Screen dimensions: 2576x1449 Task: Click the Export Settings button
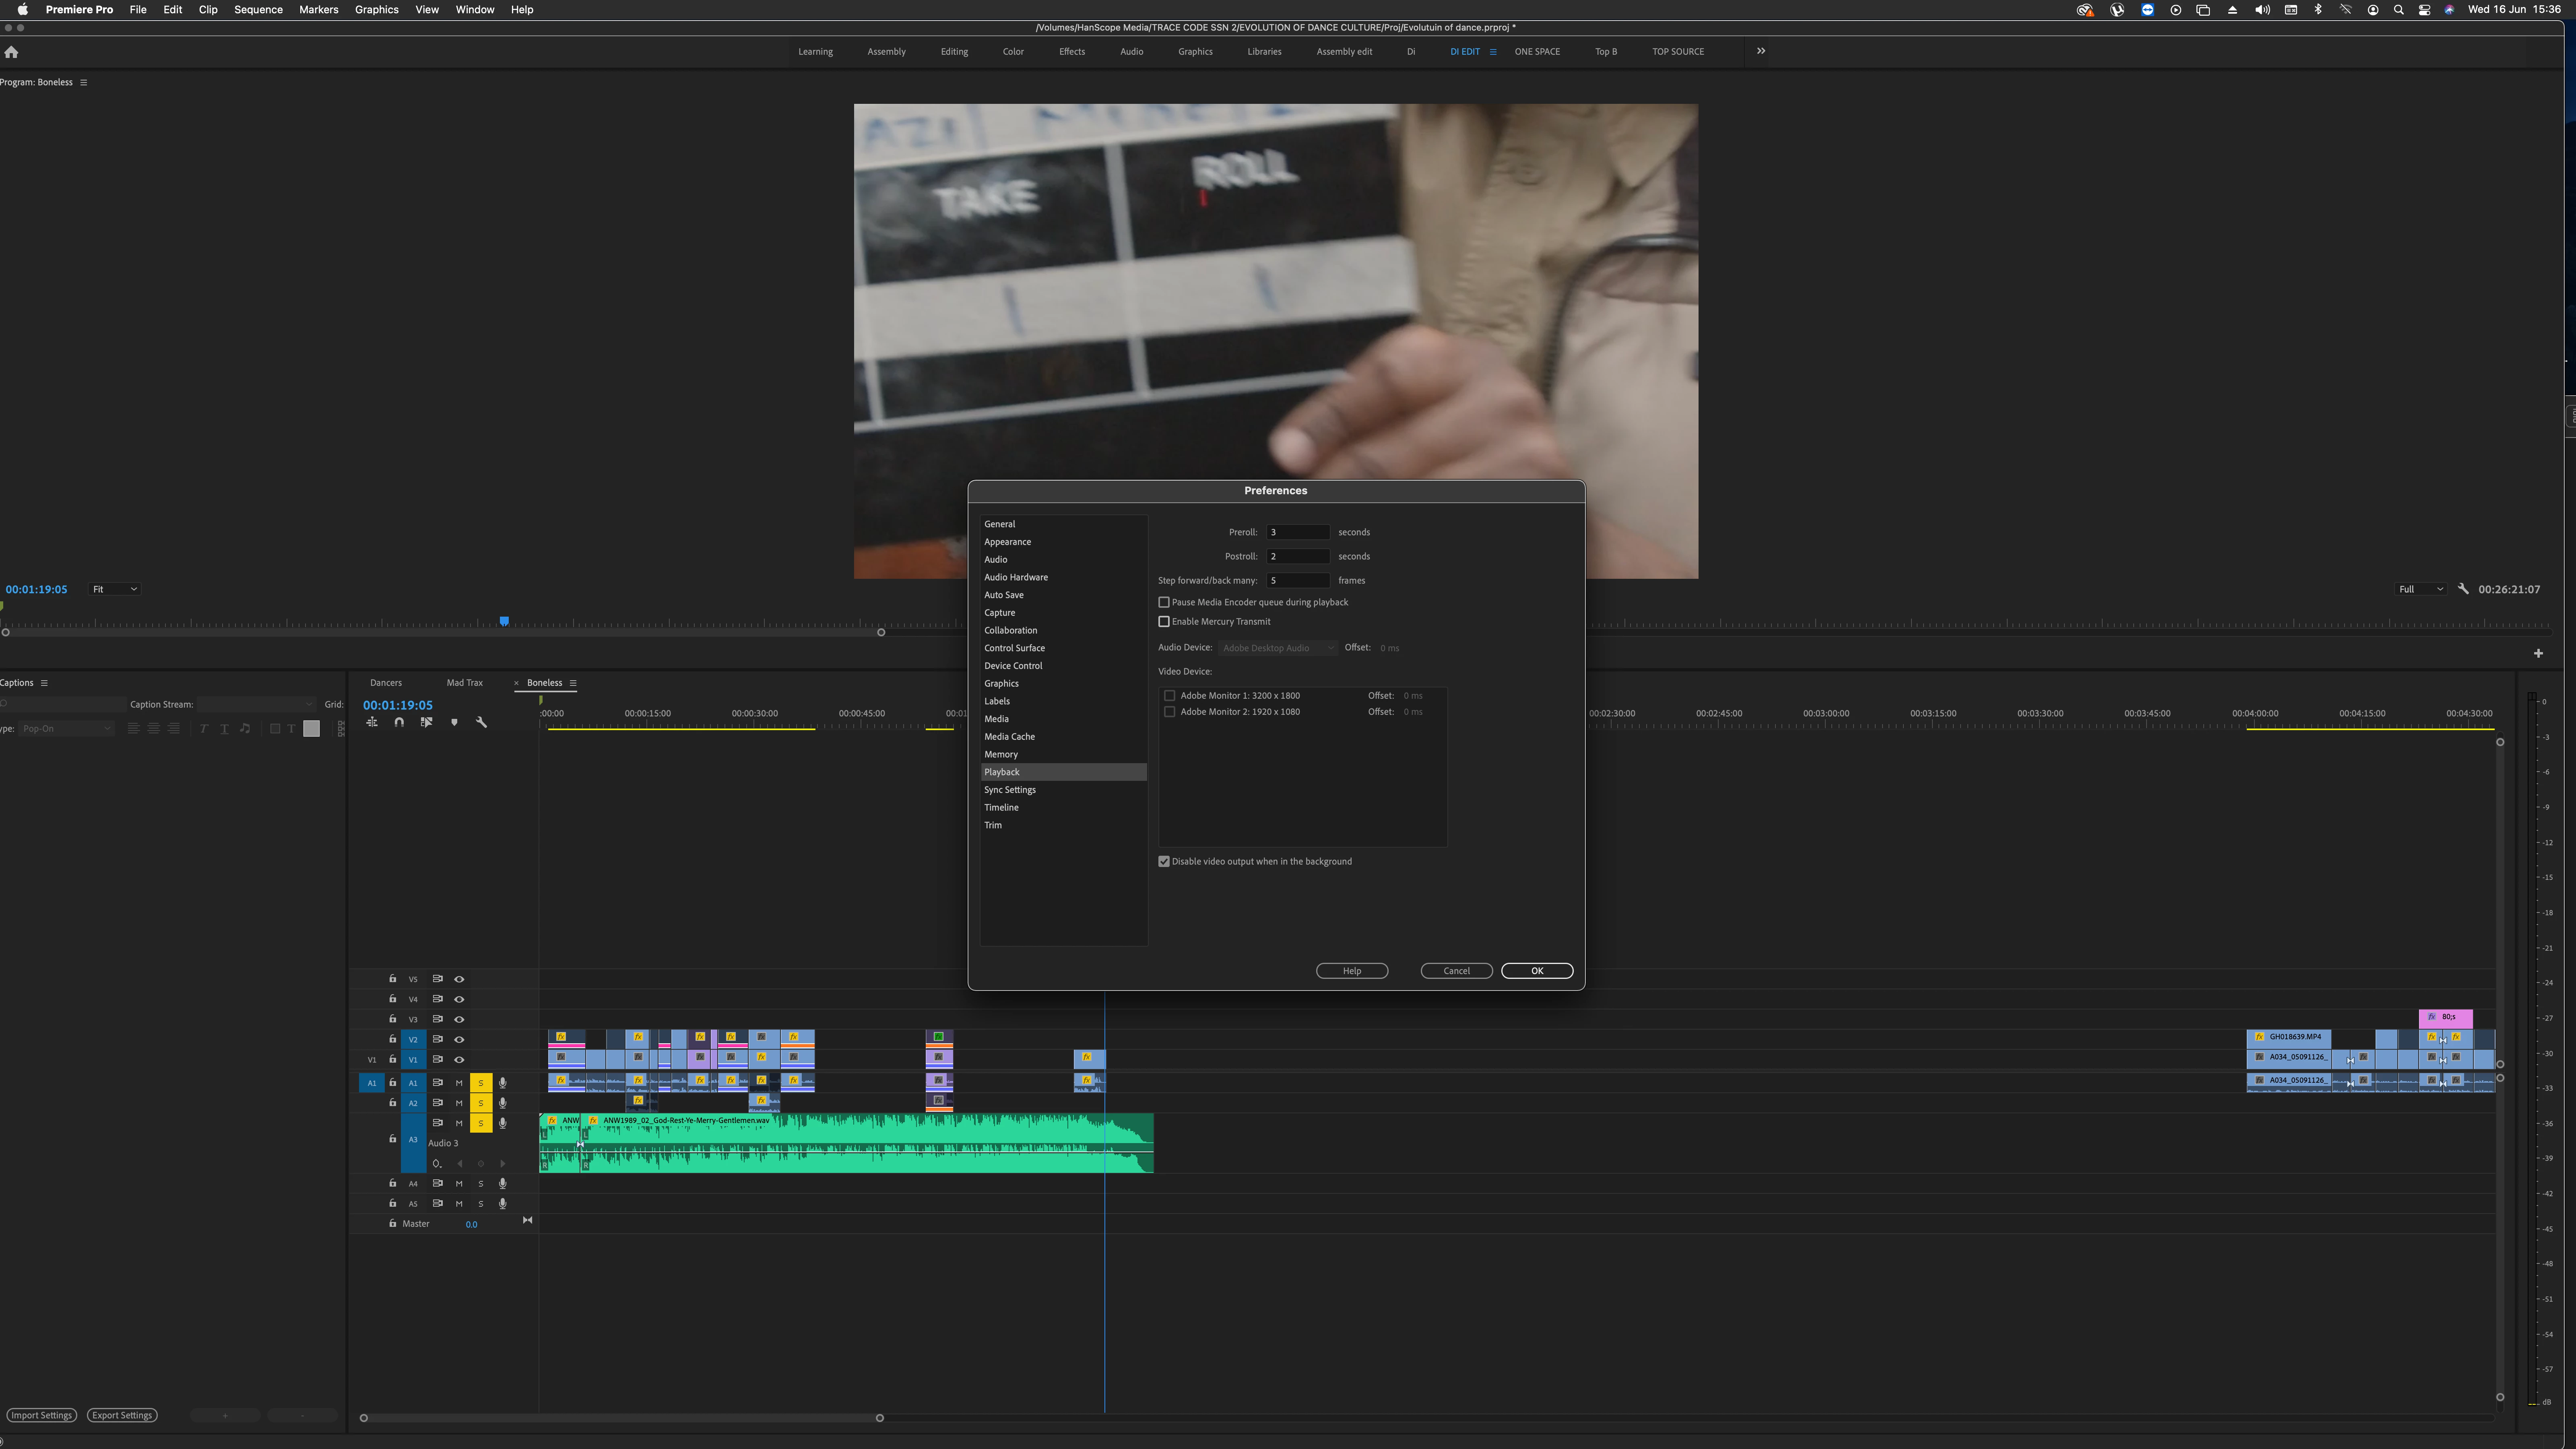122,1415
